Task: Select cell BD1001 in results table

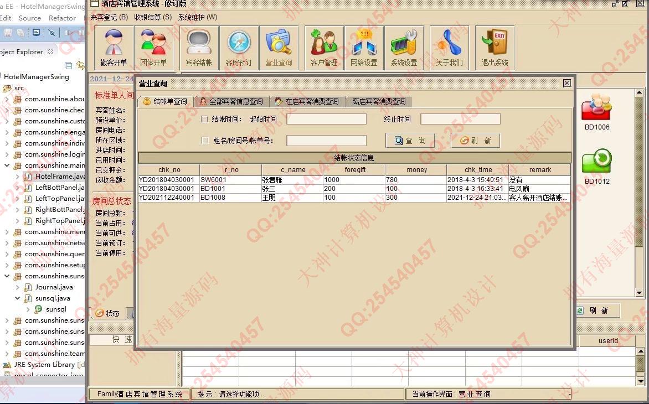Action: point(230,189)
